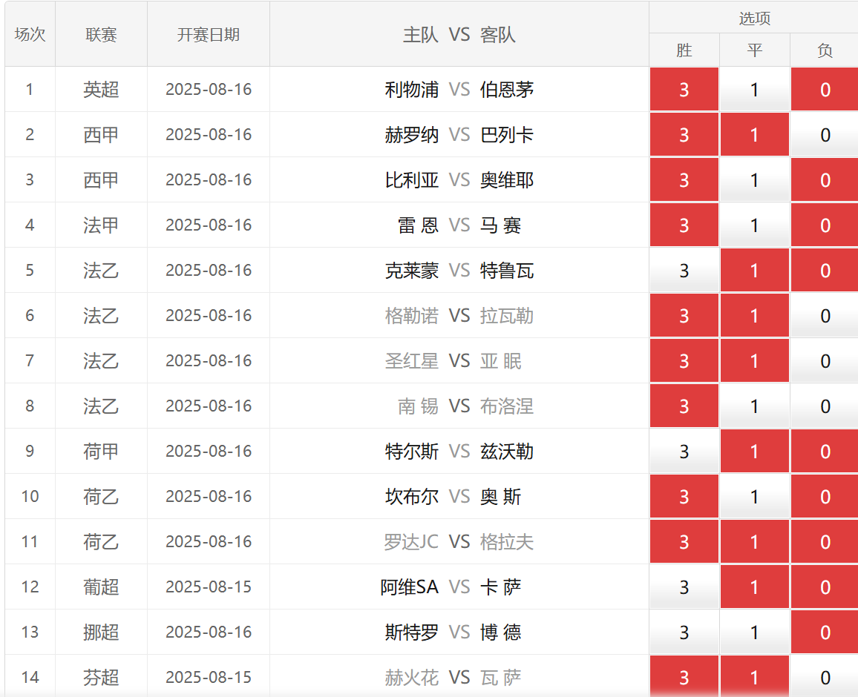
Task: Click the 开赛日期 column header
Action: click(209, 34)
